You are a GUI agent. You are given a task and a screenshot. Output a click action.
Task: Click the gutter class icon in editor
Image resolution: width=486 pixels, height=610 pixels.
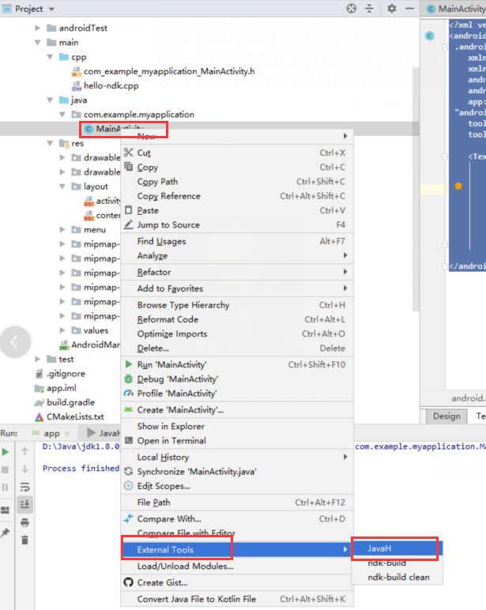[430, 36]
